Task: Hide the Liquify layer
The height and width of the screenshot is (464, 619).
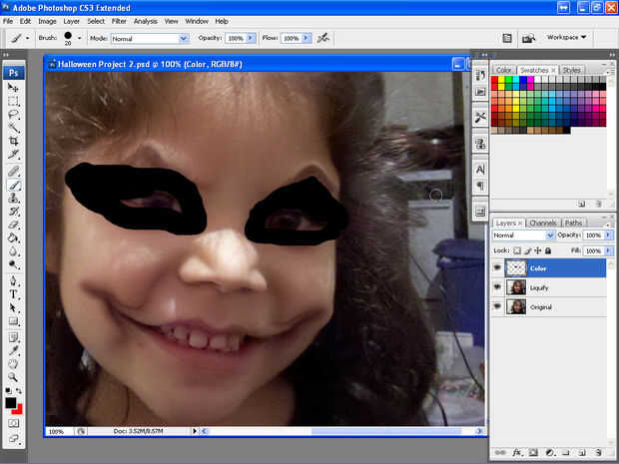Action: click(x=497, y=287)
